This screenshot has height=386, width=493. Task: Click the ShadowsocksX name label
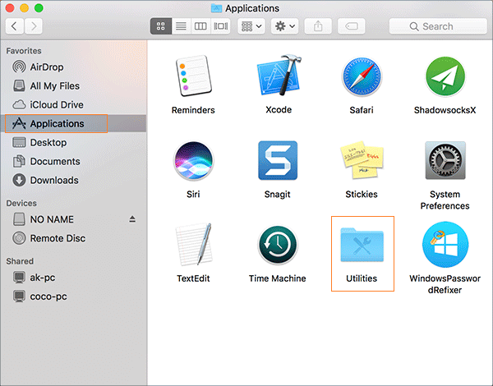[445, 110]
